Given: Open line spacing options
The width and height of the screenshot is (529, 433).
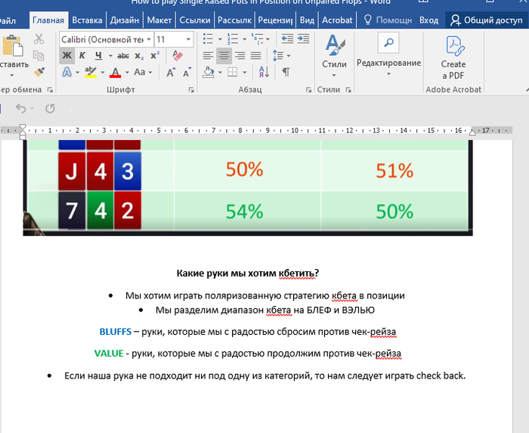Looking at the screenshot, I should pyautogui.click(x=277, y=56).
